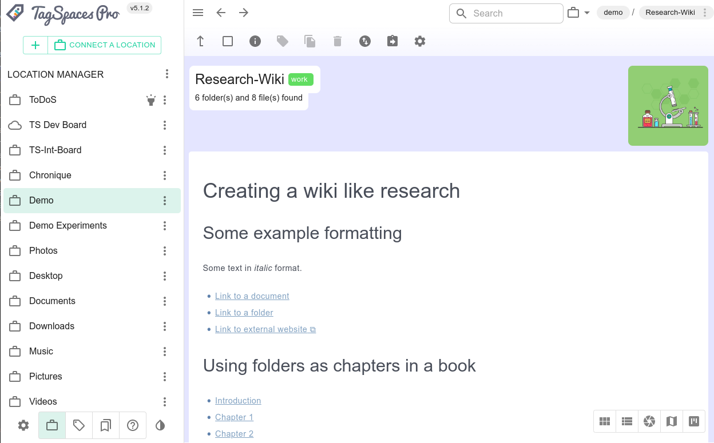Click the delete trash icon in toolbar
The width and height of the screenshot is (714, 443).
click(338, 41)
